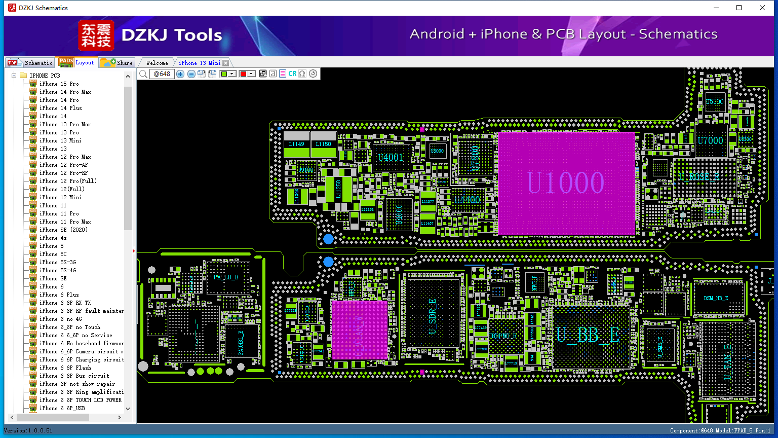Toggle the letter 'a' text label icon
778x438 pixels.
[273, 74]
